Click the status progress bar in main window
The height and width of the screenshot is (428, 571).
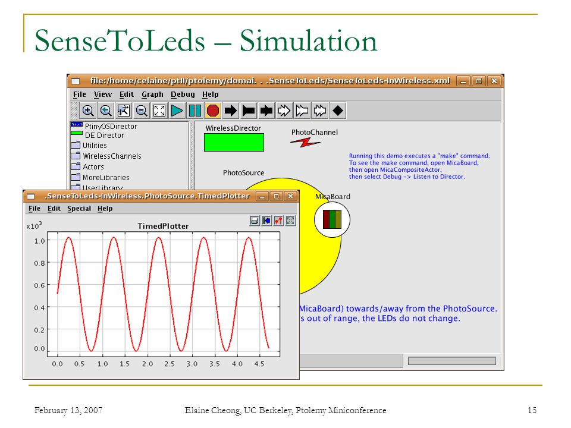[452, 361]
